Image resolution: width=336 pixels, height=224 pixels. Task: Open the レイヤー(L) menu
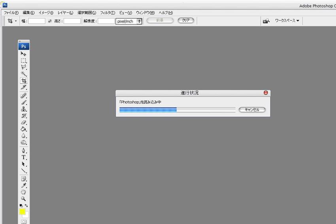click(x=65, y=13)
